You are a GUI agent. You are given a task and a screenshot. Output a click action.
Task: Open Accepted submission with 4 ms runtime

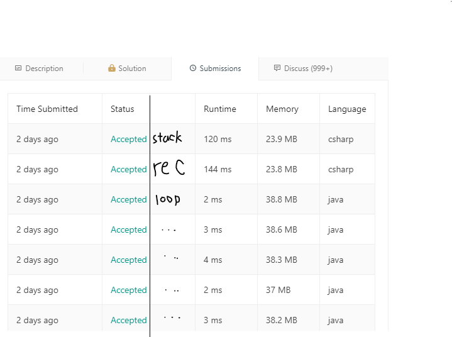tap(129, 260)
